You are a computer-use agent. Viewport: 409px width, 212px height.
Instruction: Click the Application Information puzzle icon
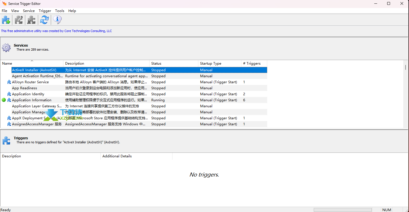[x=9, y=100]
